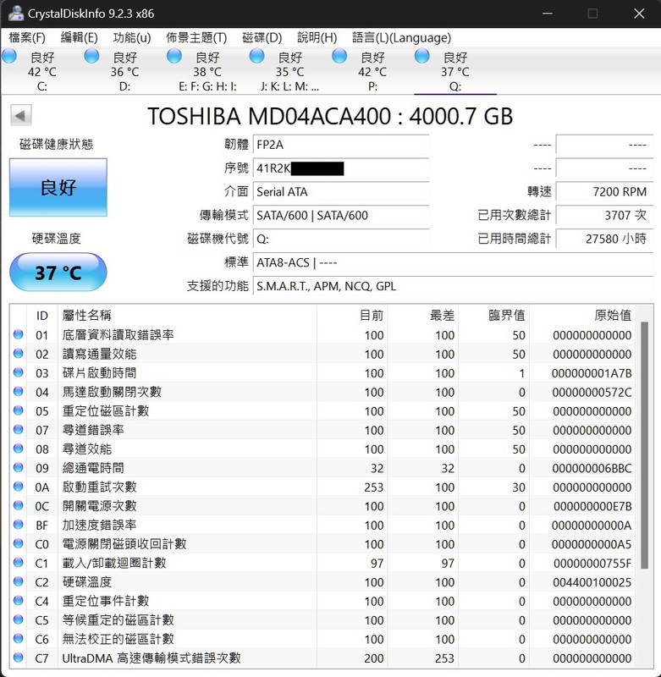This screenshot has width=661, height=677.
Task: Click the blue health dot above the P: drive tab
Action: (x=339, y=56)
